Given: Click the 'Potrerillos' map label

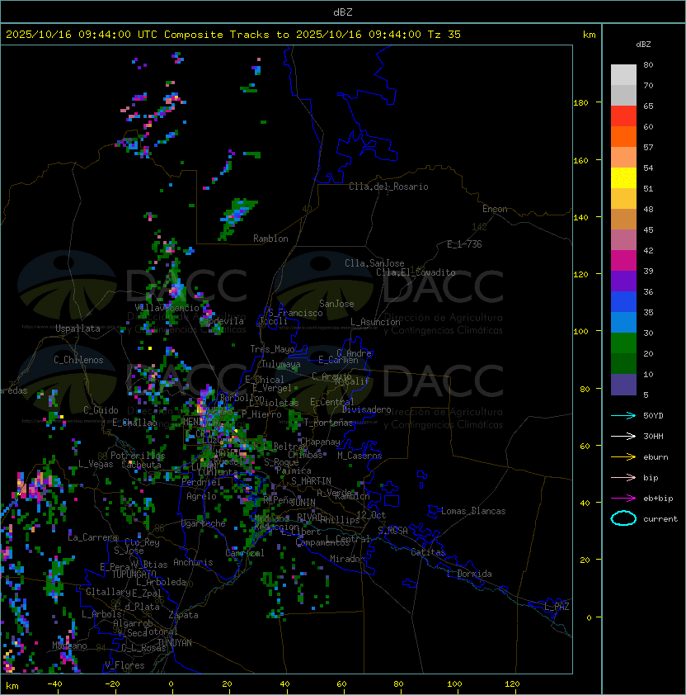Looking at the screenshot, I should tap(138, 456).
